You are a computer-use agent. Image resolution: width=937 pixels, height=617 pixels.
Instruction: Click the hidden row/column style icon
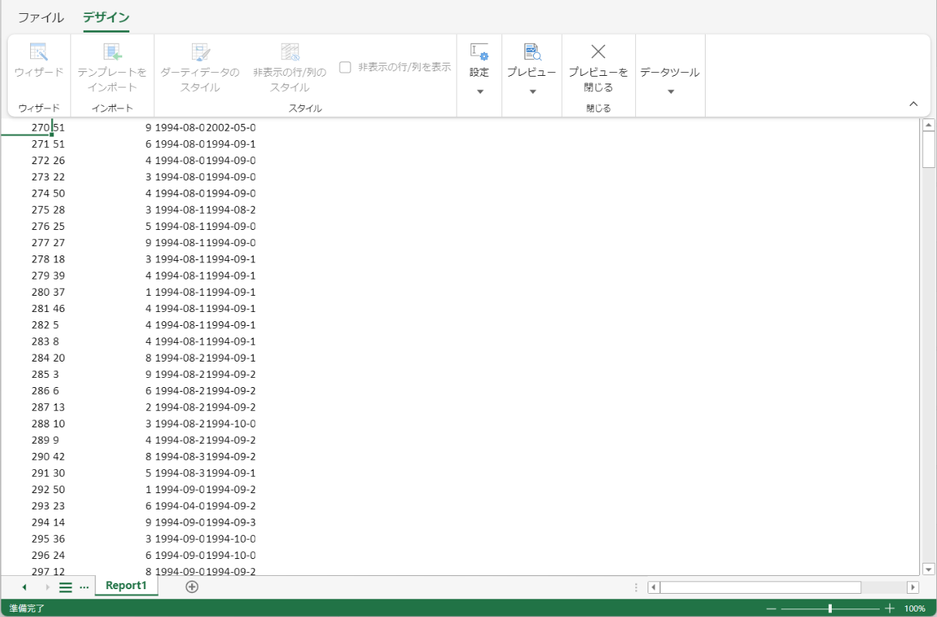[289, 52]
